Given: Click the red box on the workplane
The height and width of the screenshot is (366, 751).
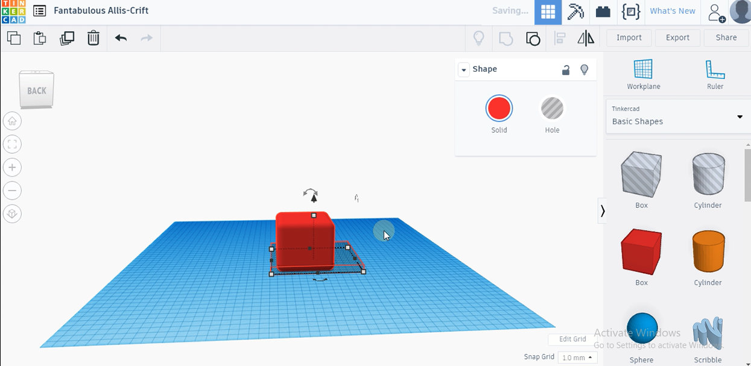Looking at the screenshot, I should click(x=305, y=241).
